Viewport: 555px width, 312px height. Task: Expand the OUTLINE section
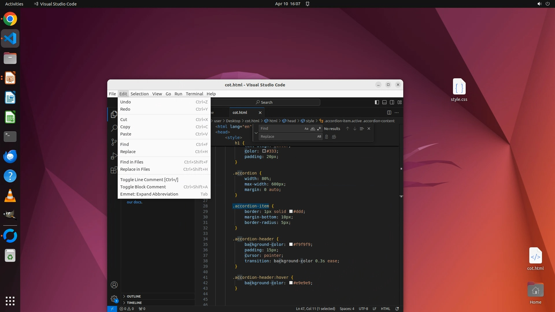click(x=134, y=296)
